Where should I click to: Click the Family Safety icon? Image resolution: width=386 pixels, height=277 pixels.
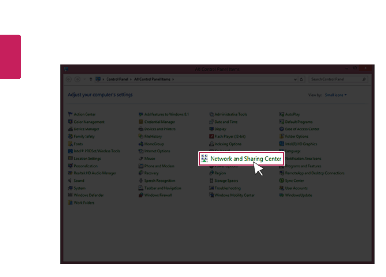[70, 136]
